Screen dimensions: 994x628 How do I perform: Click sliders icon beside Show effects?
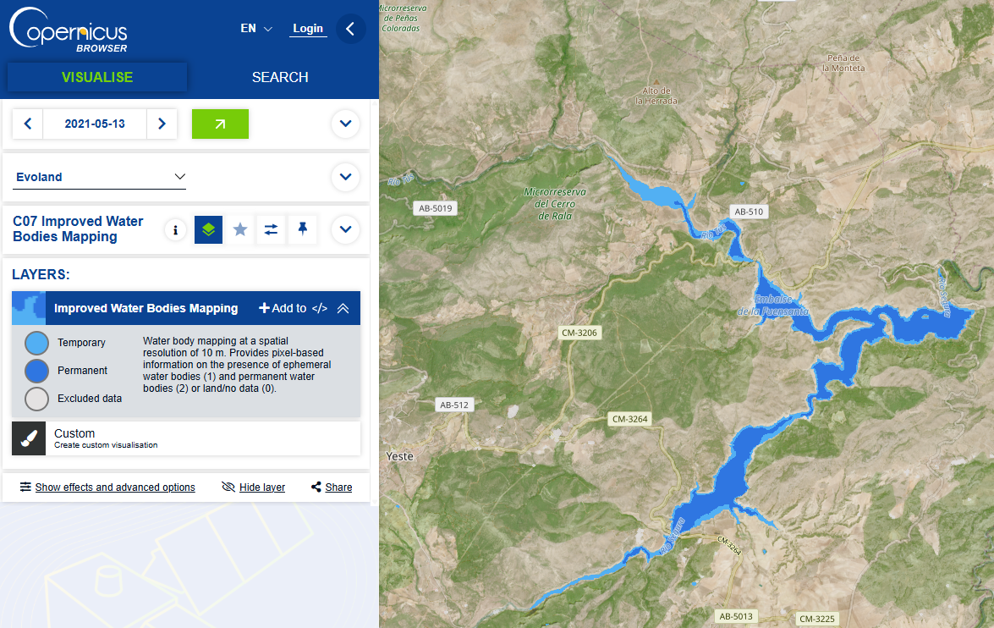pyautogui.click(x=25, y=488)
